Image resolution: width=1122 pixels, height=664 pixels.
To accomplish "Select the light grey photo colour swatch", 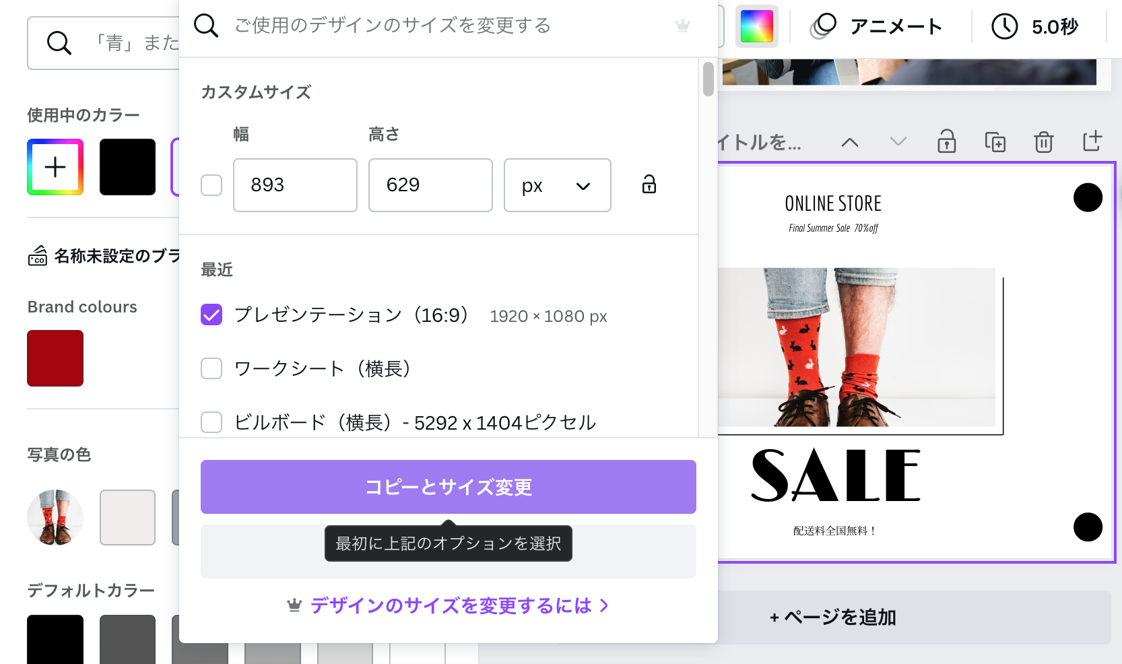I will (128, 517).
